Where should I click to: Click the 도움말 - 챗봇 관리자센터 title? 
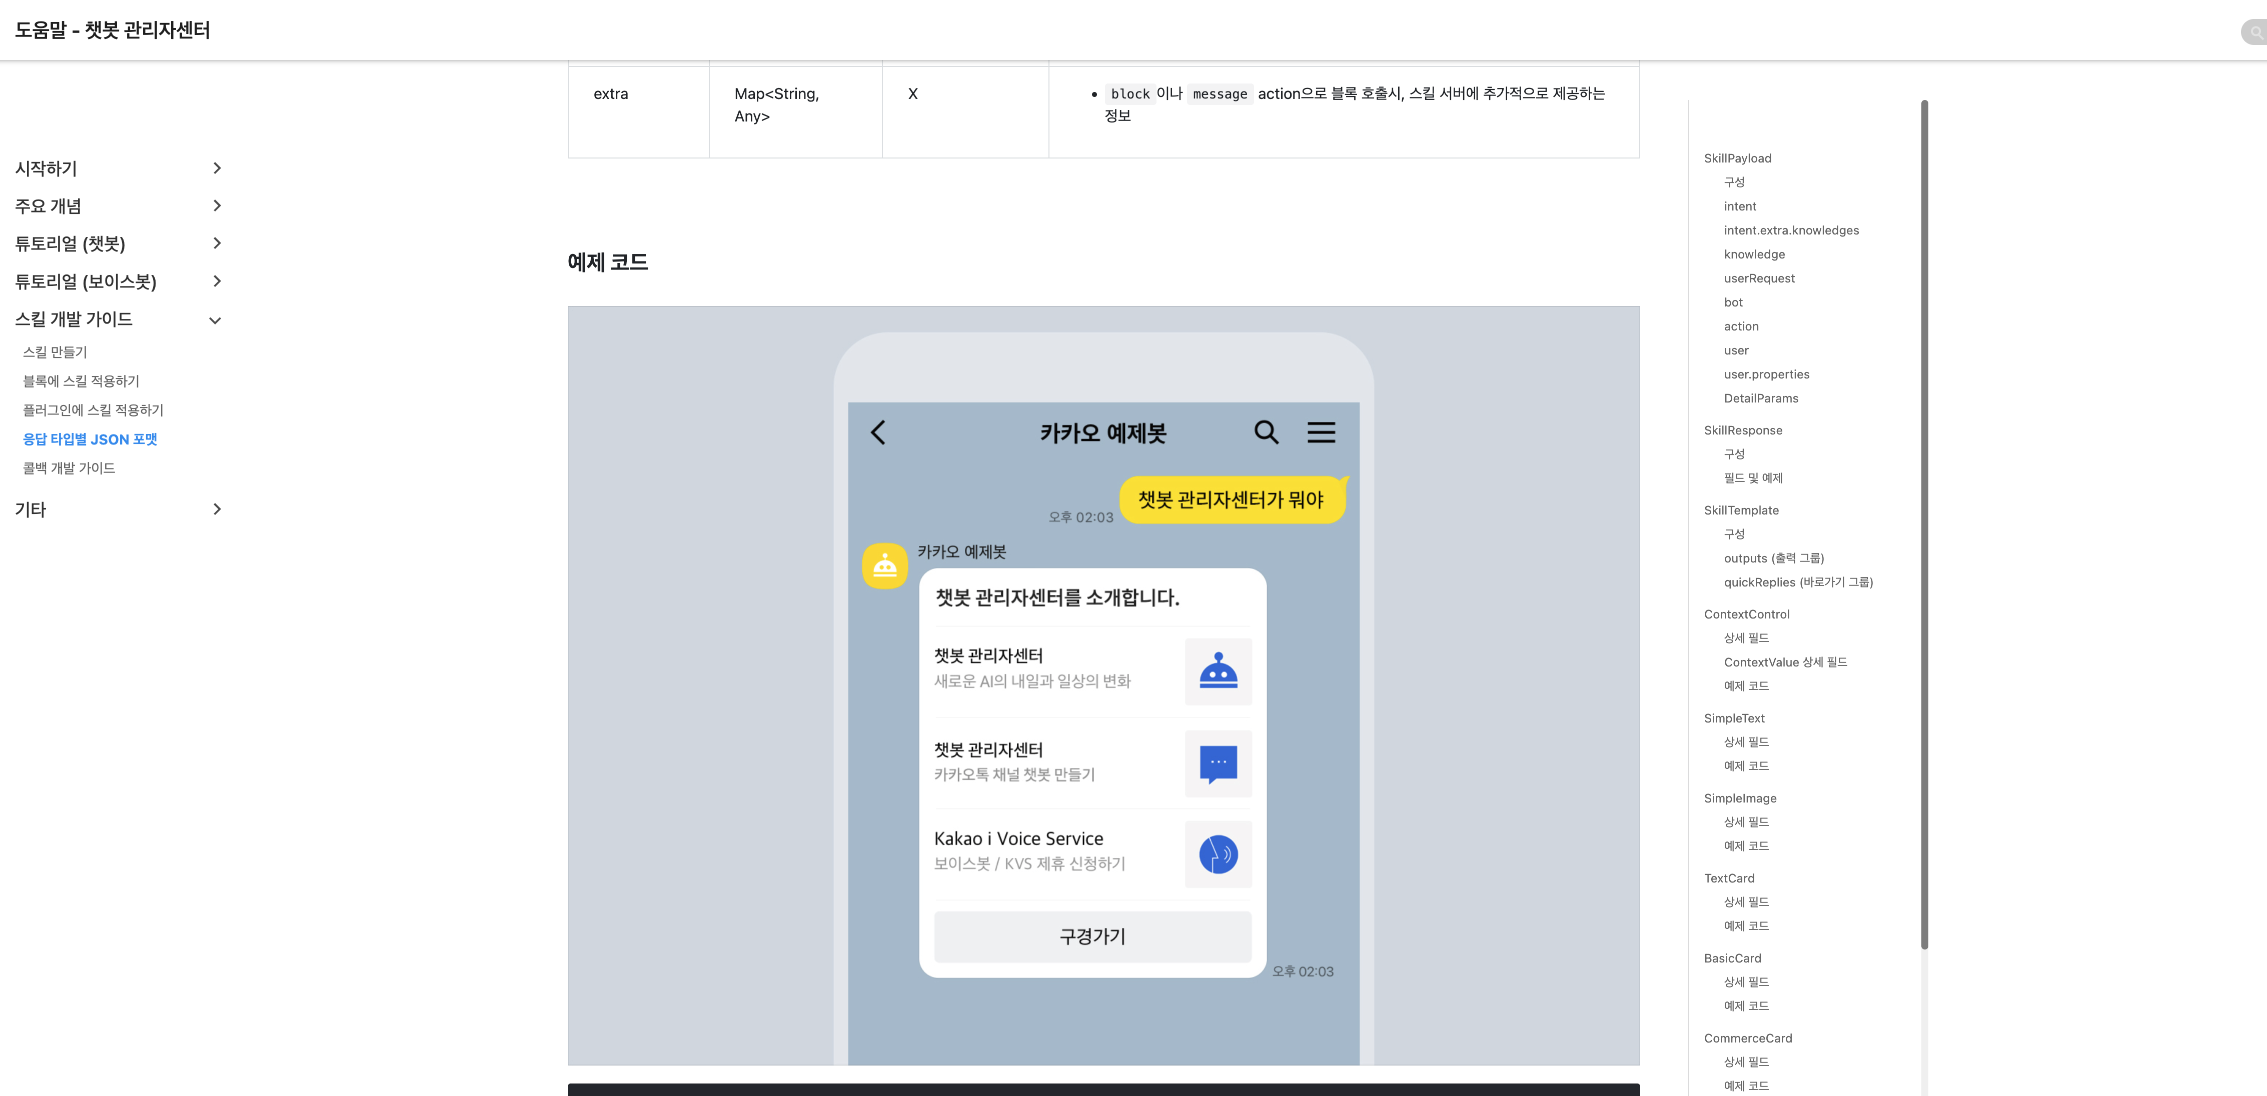point(112,30)
